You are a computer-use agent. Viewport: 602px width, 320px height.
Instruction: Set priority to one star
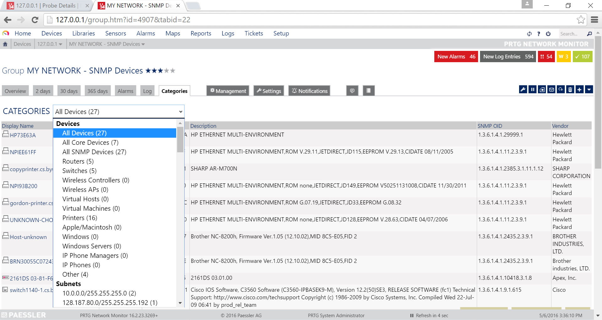coord(148,71)
